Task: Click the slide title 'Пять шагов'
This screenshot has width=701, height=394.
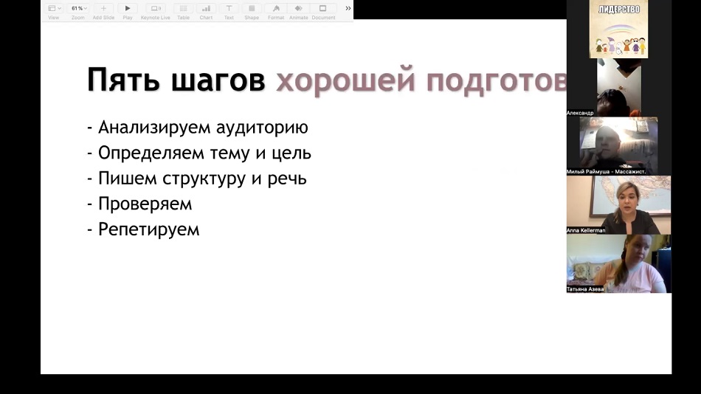Action: [176, 80]
